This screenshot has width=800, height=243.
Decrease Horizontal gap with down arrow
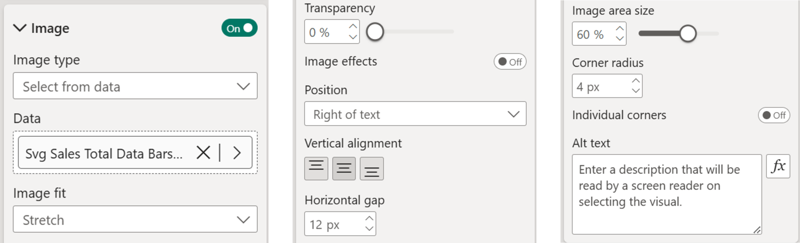pos(369,228)
